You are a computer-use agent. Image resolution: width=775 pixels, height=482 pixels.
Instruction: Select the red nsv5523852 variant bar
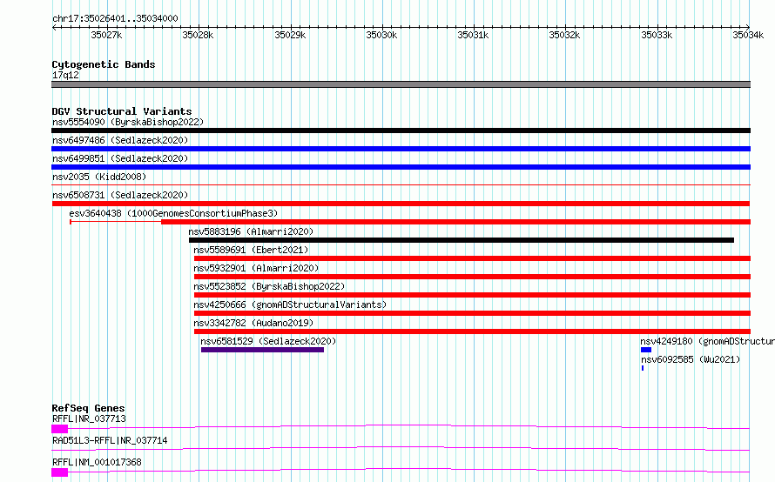473,295
